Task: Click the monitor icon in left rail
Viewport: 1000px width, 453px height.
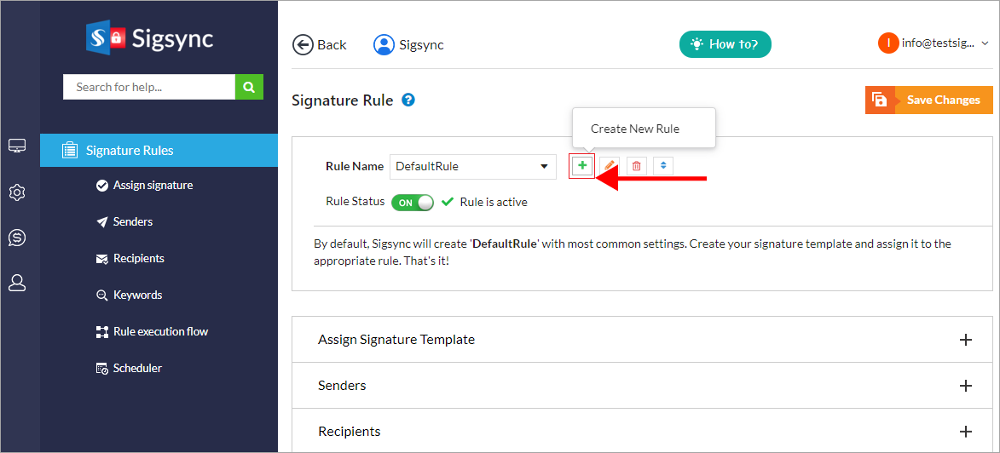Action: 17,146
